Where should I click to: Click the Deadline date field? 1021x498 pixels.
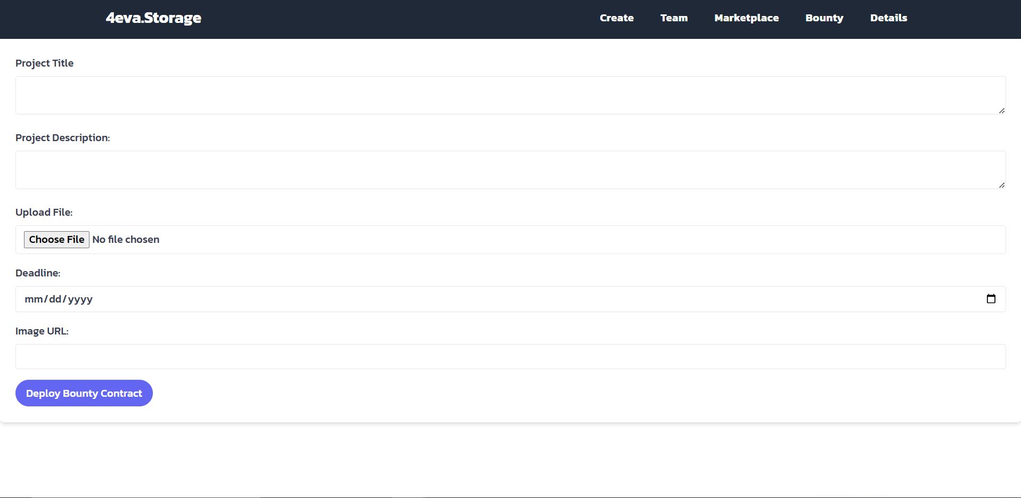coord(510,299)
